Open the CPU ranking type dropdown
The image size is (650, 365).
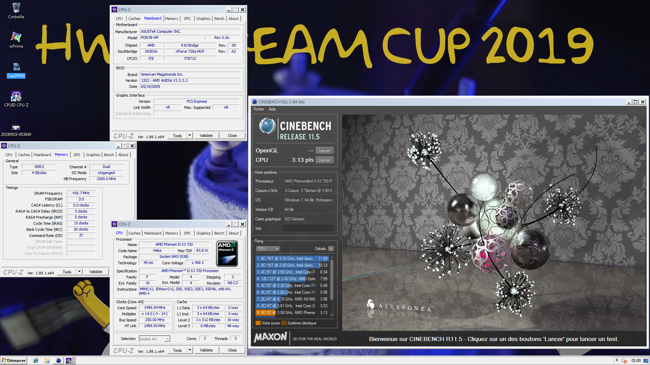pyautogui.click(x=267, y=249)
